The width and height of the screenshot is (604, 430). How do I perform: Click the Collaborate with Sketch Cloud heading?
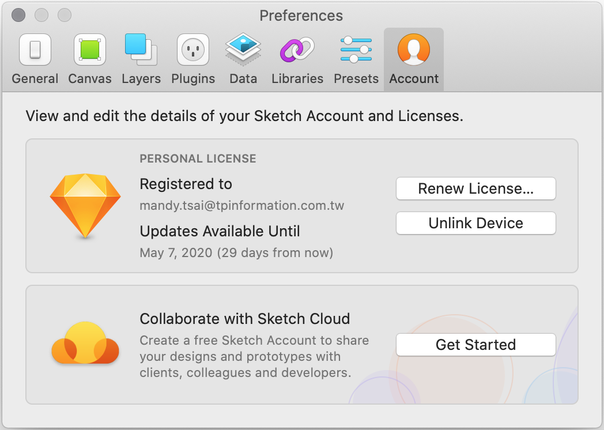[245, 319]
